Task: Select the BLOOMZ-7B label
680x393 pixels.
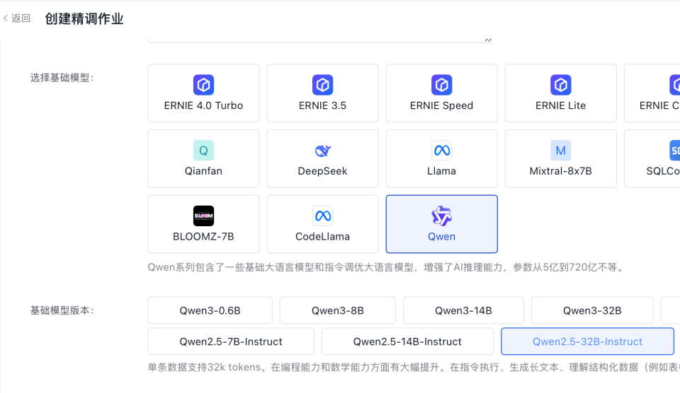Action: (x=203, y=237)
